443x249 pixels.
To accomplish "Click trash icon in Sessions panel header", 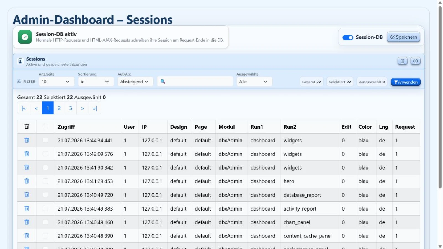I will [x=402, y=61].
